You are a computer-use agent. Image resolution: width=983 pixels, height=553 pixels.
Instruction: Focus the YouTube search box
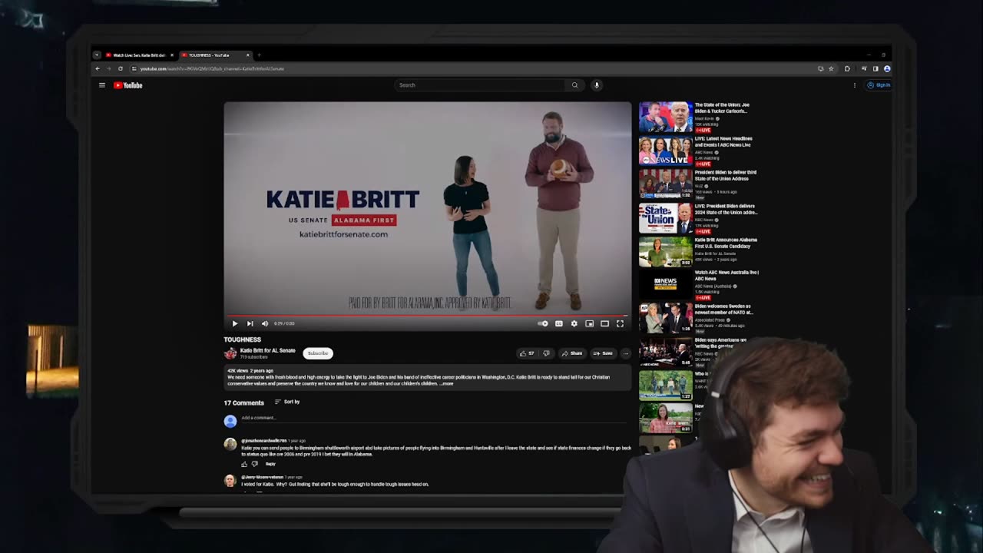coord(480,85)
